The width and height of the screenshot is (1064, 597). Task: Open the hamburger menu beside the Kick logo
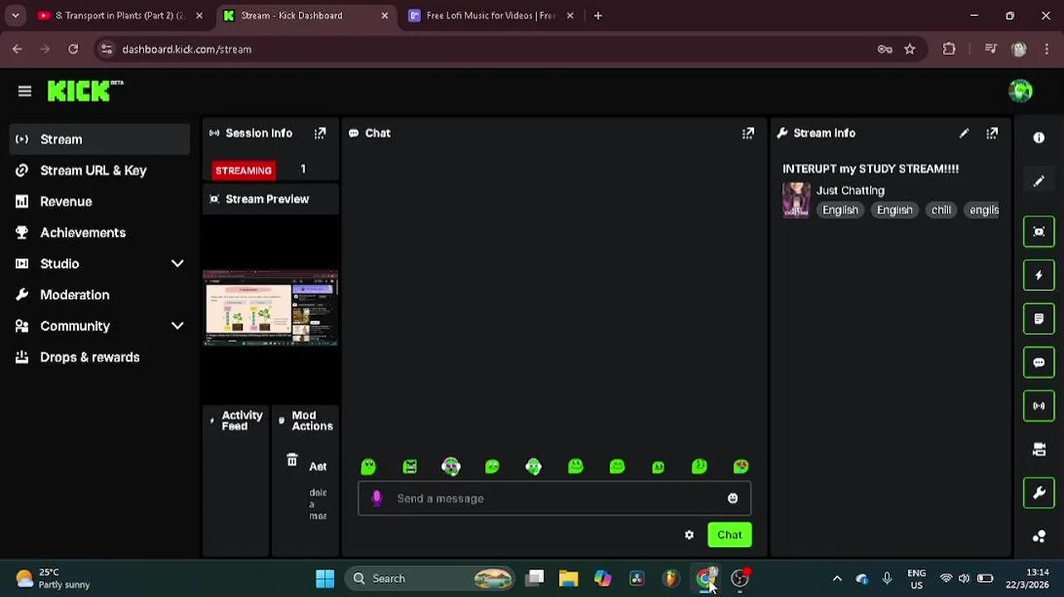click(25, 91)
